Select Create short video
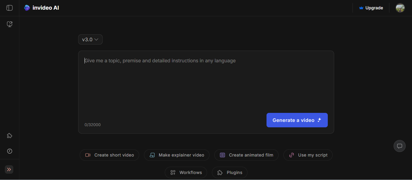This screenshot has height=180, width=412. [x=109, y=155]
